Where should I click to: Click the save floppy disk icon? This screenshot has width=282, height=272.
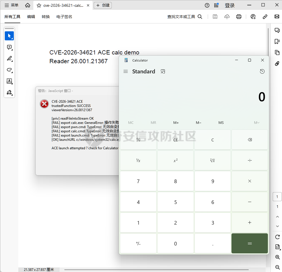coord(215,17)
